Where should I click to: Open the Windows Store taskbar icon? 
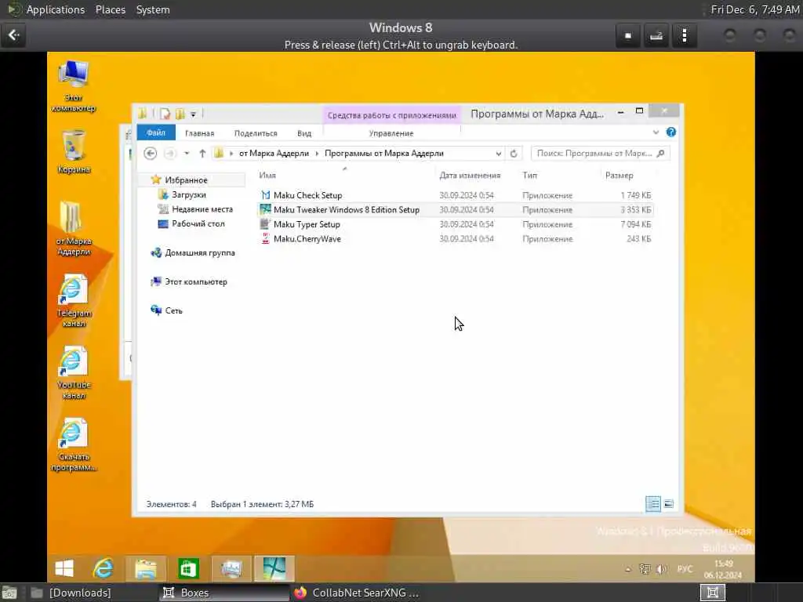click(x=188, y=568)
